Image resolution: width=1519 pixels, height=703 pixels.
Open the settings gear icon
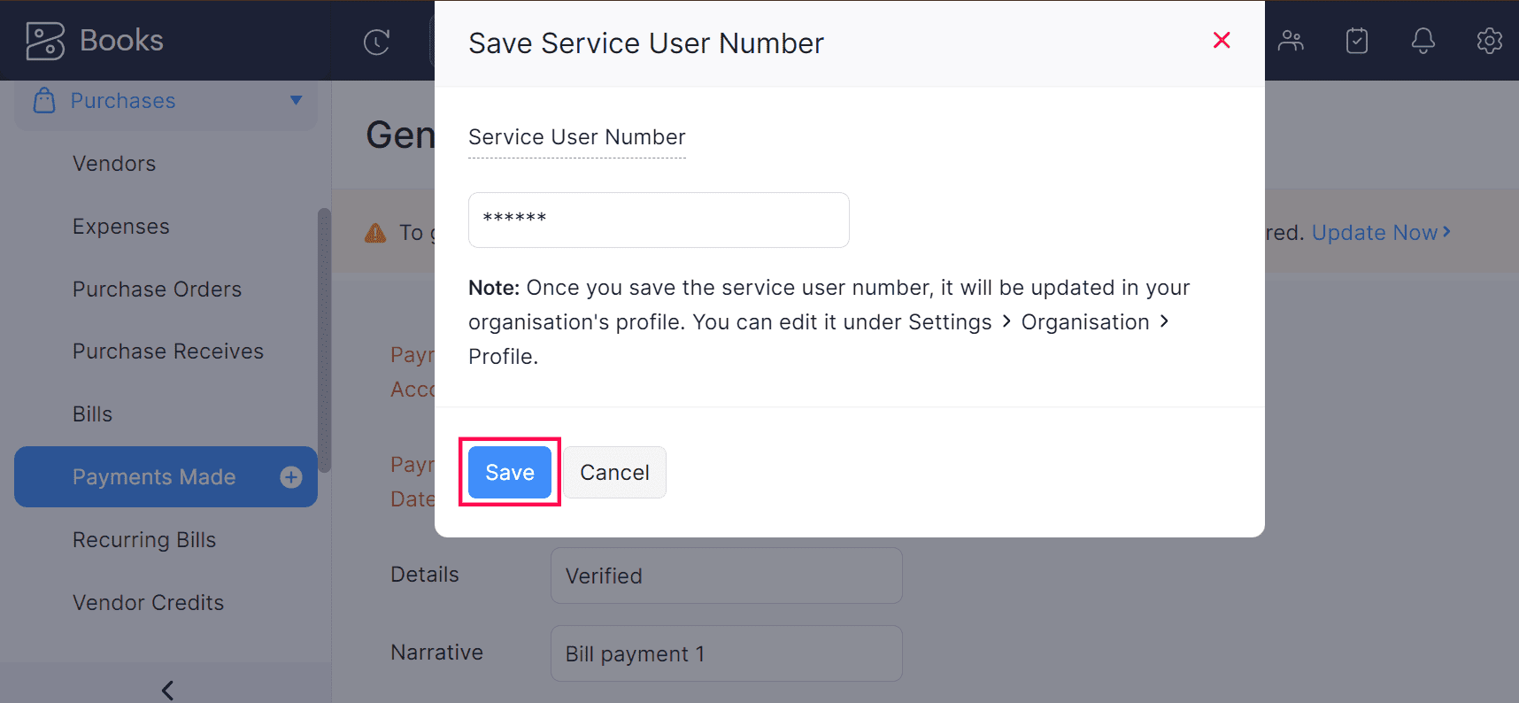pos(1489,41)
